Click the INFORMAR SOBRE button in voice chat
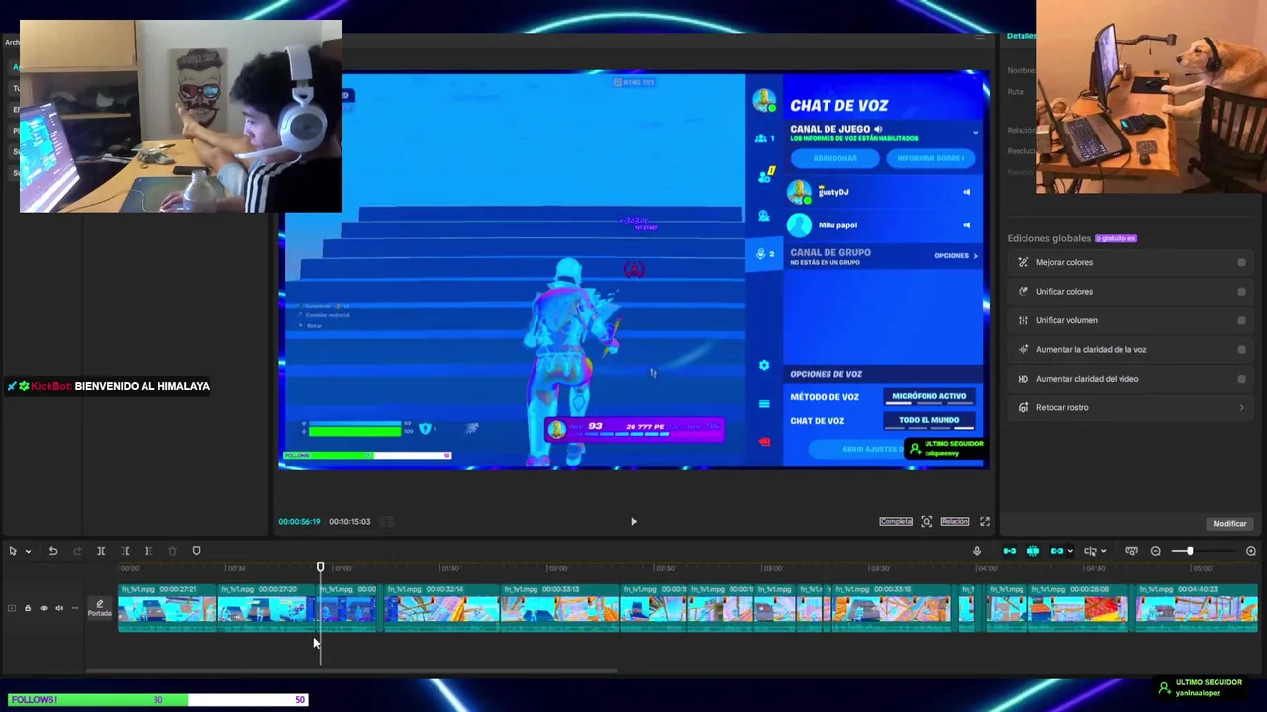 click(930, 158)
